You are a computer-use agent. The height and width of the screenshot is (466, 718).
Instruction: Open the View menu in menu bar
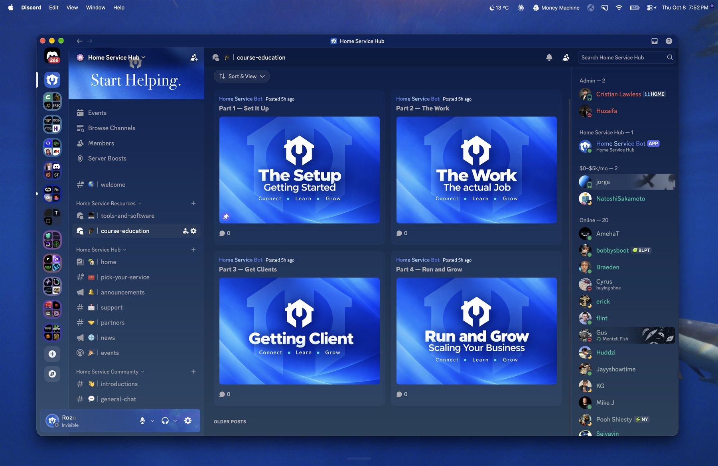(x=72, y=8)
